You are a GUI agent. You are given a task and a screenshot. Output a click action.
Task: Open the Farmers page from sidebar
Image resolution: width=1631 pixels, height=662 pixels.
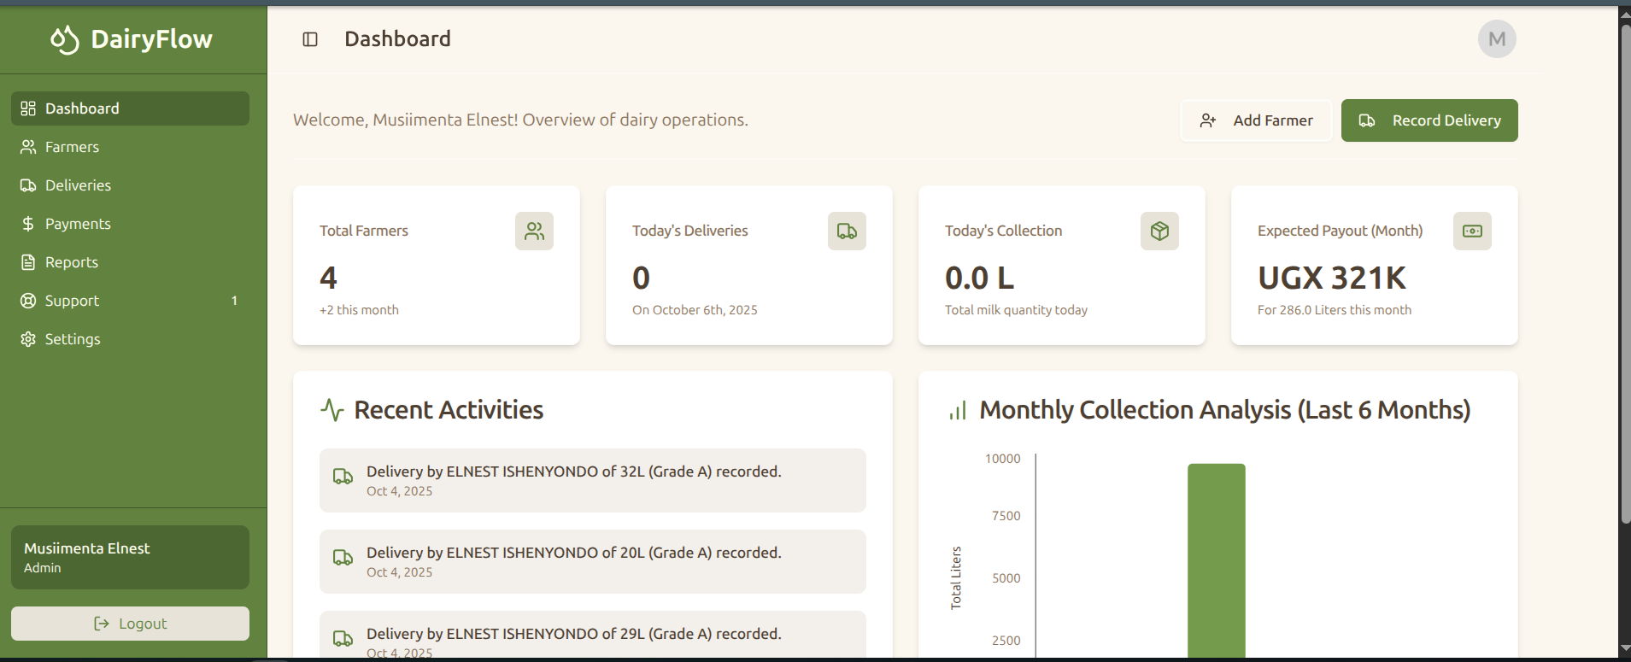pyautogui.click(x=72, y=147)
